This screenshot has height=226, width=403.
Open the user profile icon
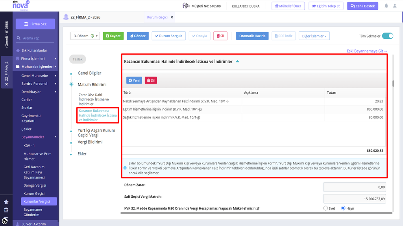395,6
